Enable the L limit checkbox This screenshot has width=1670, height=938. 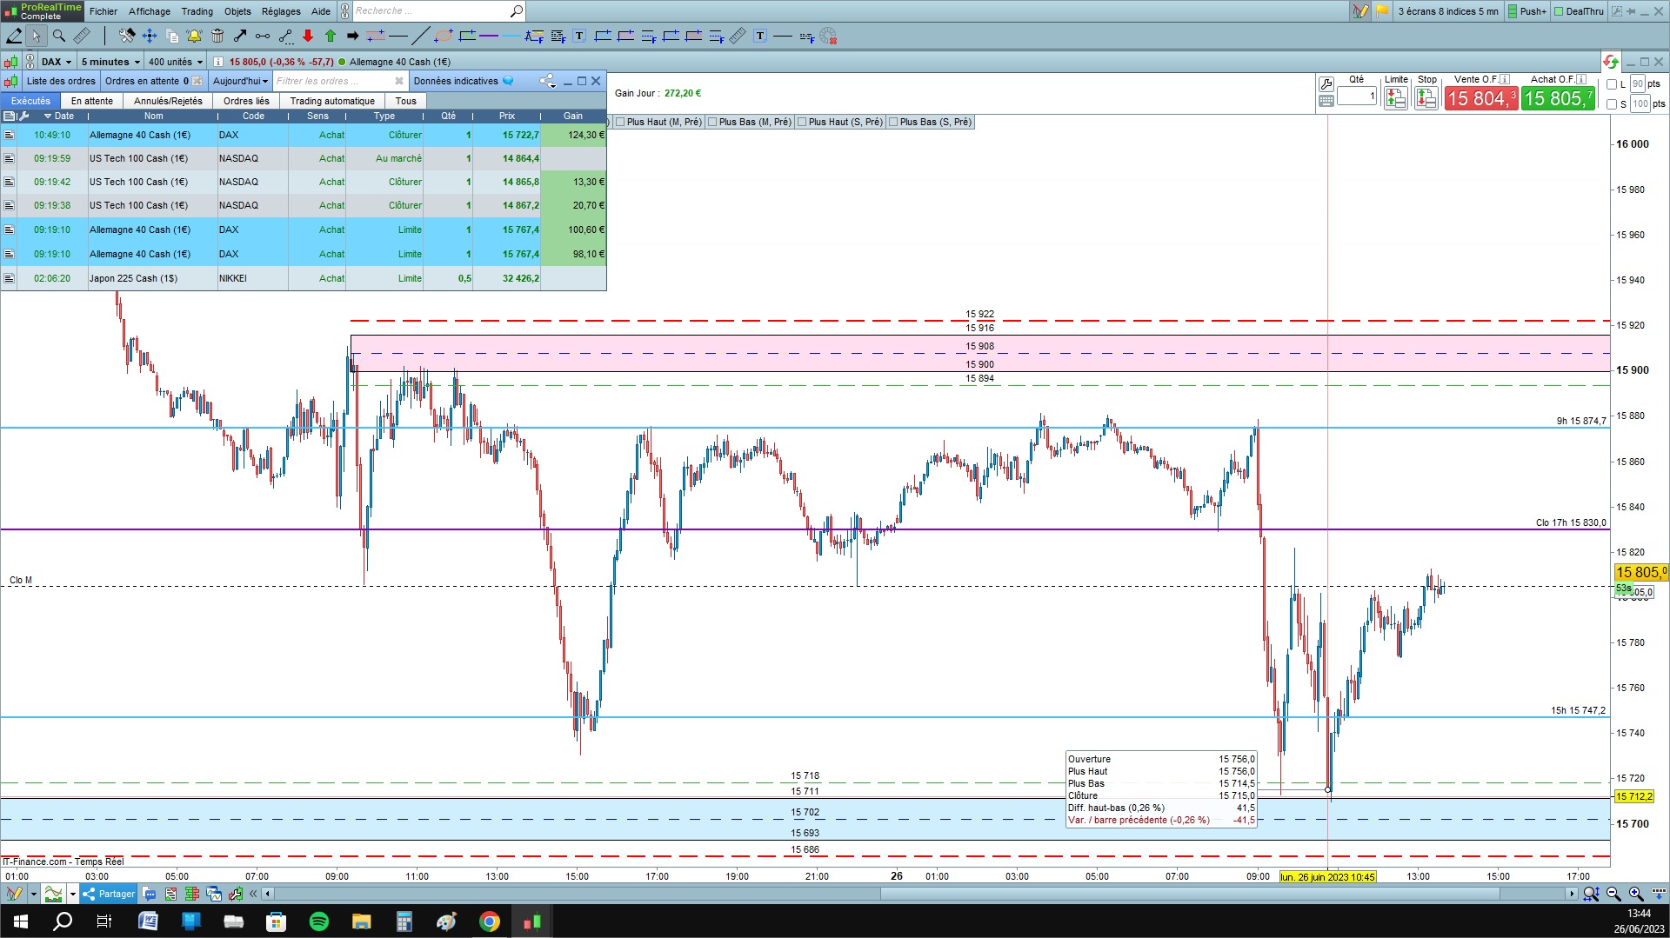click(x=1612, y=84)
